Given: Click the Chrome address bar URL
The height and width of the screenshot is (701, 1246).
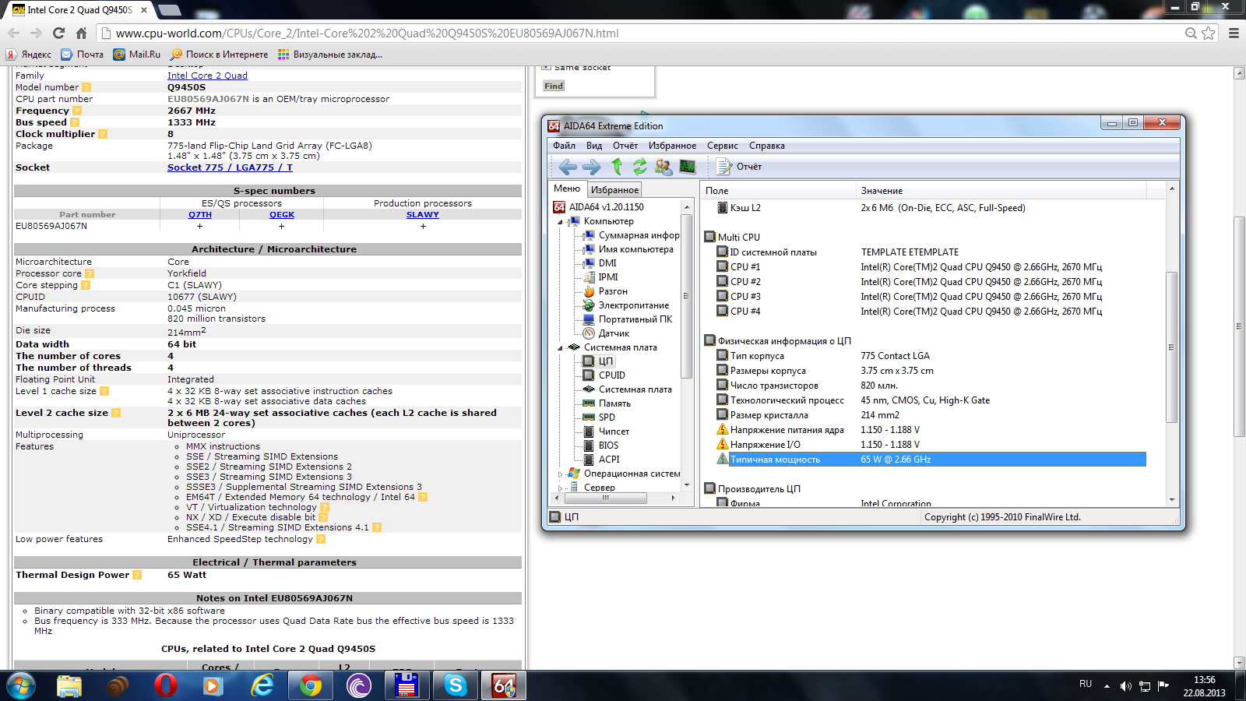Looking at the screenshot, I should tap(368, 33).
